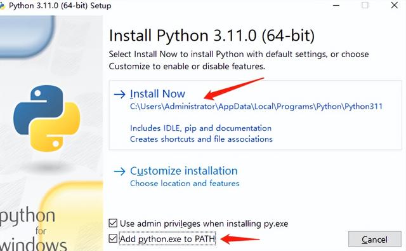Click the 'Install Python 3.11.0 (64-bit)' heading
This screenshot has width=406, height=251.
(x=212, y=36)
